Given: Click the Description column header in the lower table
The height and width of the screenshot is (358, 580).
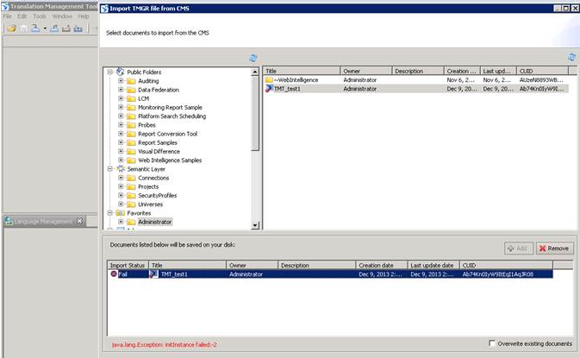Looking at the screenshot, I should (x=316, y=265).
